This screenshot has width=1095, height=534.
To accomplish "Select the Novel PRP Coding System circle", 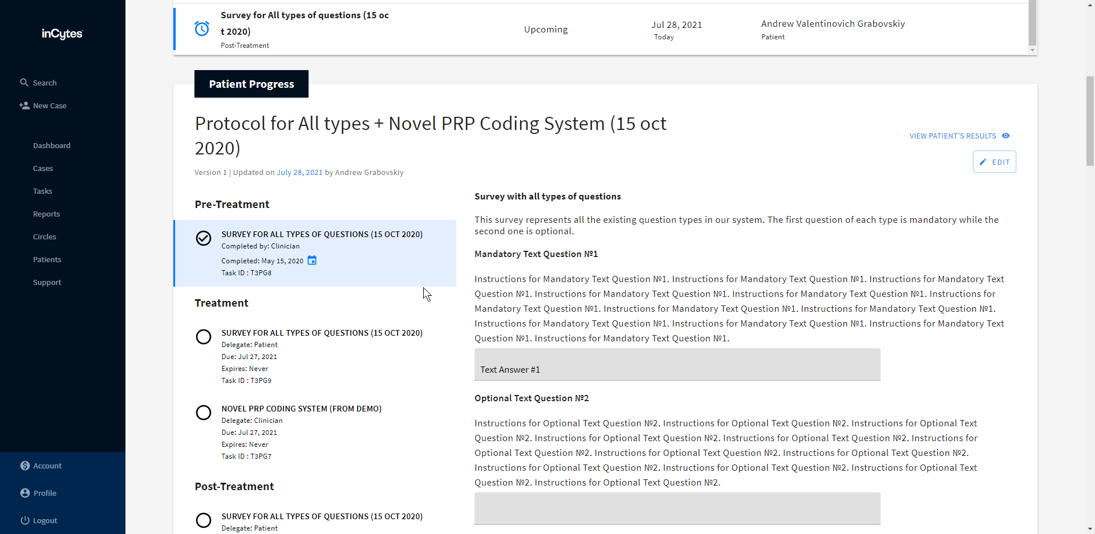I will pyautogui.click(x=204, y=413).
